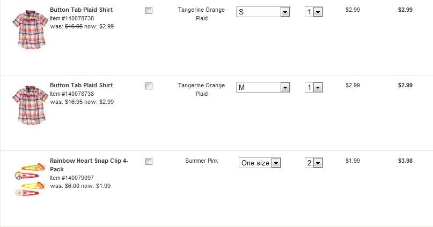Open quantity dropdown for the size S shirt

(313, 12)
